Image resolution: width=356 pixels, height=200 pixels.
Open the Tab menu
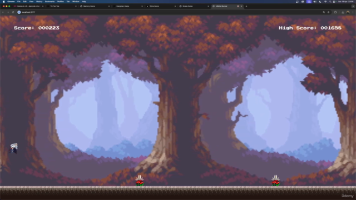[x=68, y=2]
